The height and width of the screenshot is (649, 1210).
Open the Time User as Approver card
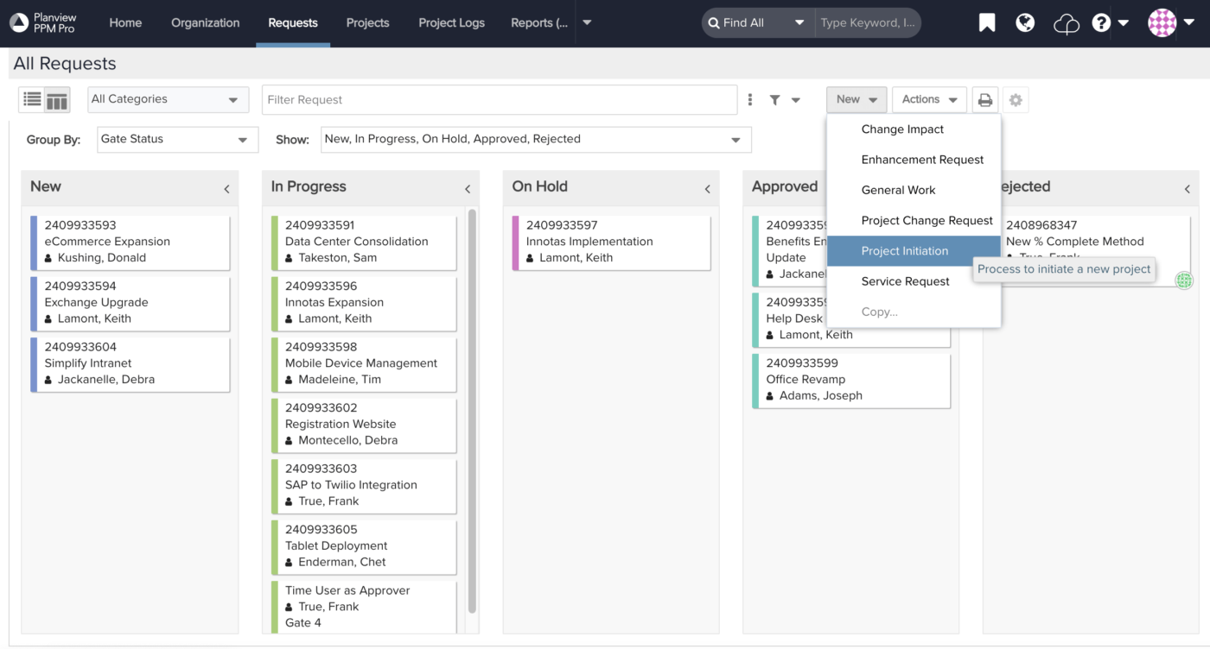[364, 607]
